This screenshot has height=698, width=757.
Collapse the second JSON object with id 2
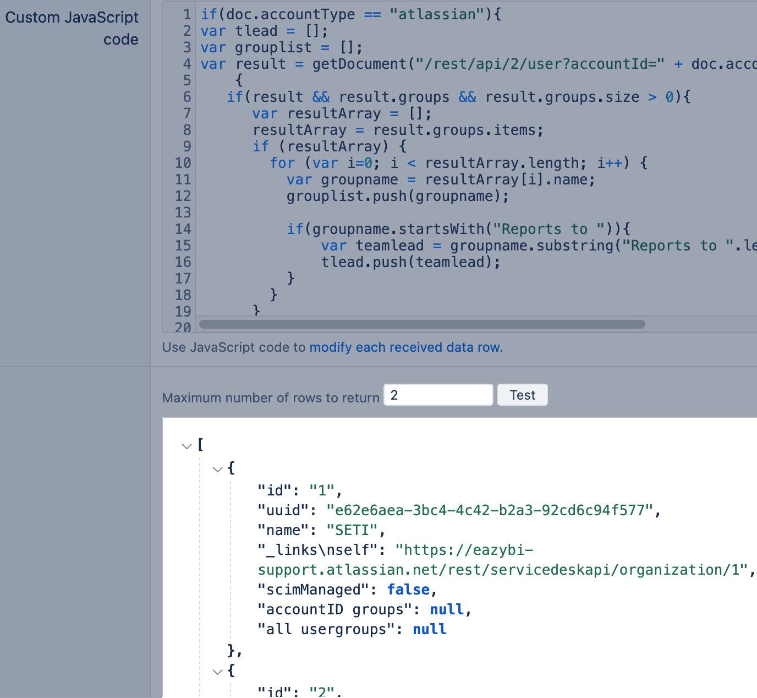click(218, 672)
